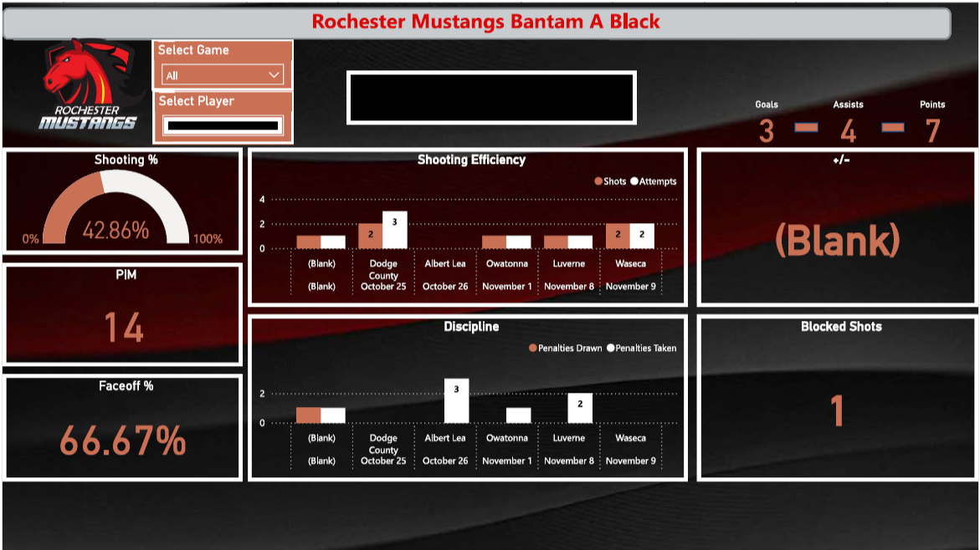Screen dimensions: 980x550
Task: Click the Attempts legend marker in Shooting Efficiency
Action: (634, 181)
